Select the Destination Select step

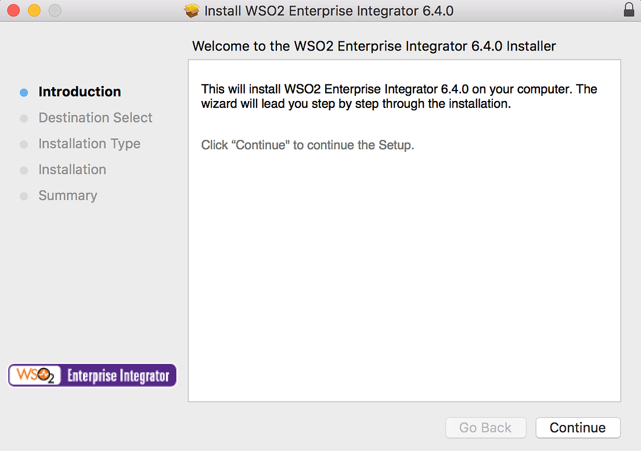[95, 118]
